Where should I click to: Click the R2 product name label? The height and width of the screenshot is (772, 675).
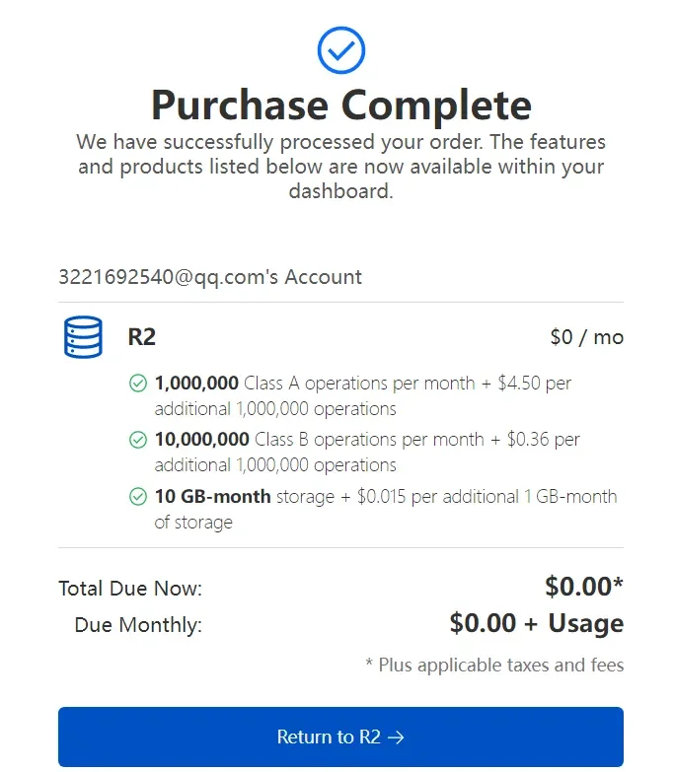(142, 337)
